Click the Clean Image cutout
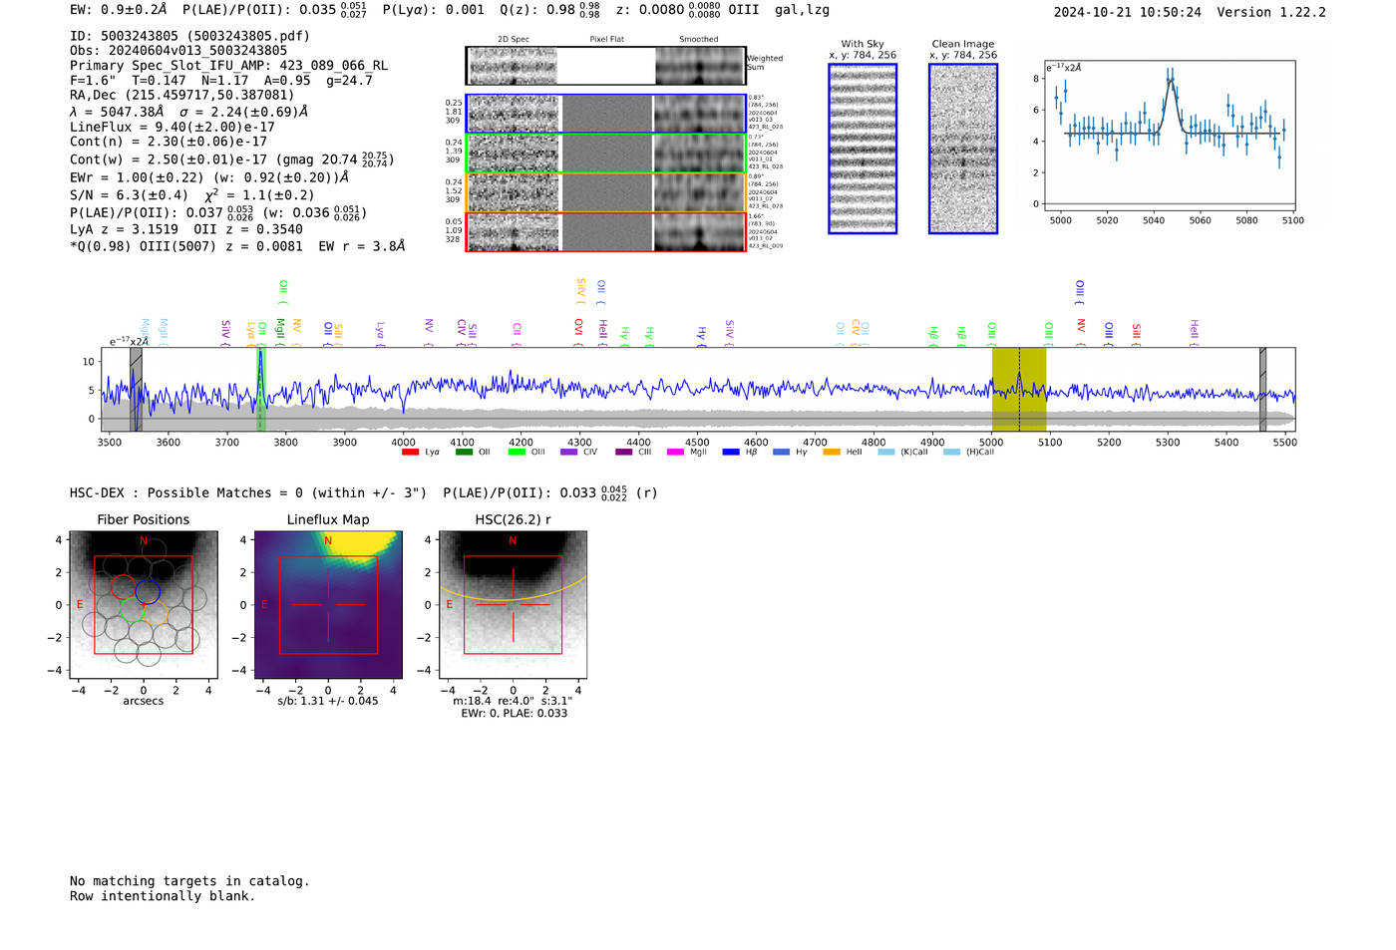The width and height of the screenshot is (1396, 950). [963, 149]
